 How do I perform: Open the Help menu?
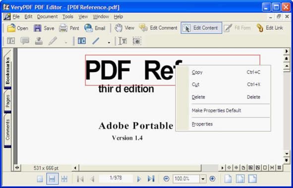click(x=118, y=17)
